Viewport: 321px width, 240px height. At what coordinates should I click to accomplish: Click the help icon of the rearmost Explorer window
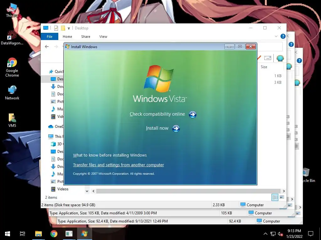tap(299, 61)
